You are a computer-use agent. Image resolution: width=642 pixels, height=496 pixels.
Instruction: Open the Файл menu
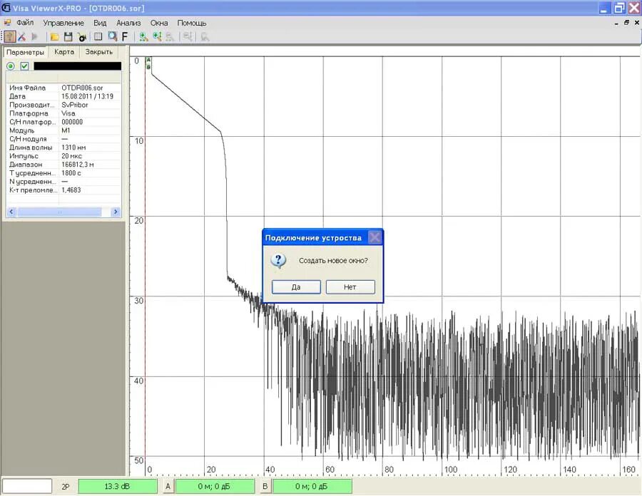(x=25, y=23)
